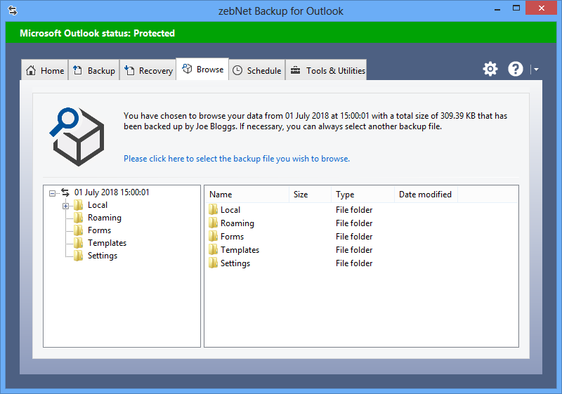Click the Templates folder icon in the file list
Screen dimensions: 562x394
pos(213,249)
